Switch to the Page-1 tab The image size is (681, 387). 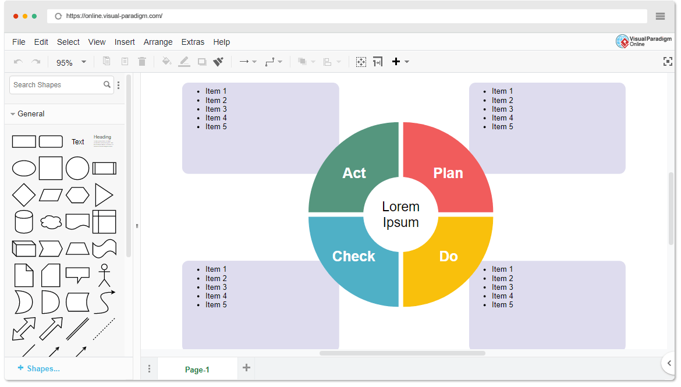tap(197, 370)
